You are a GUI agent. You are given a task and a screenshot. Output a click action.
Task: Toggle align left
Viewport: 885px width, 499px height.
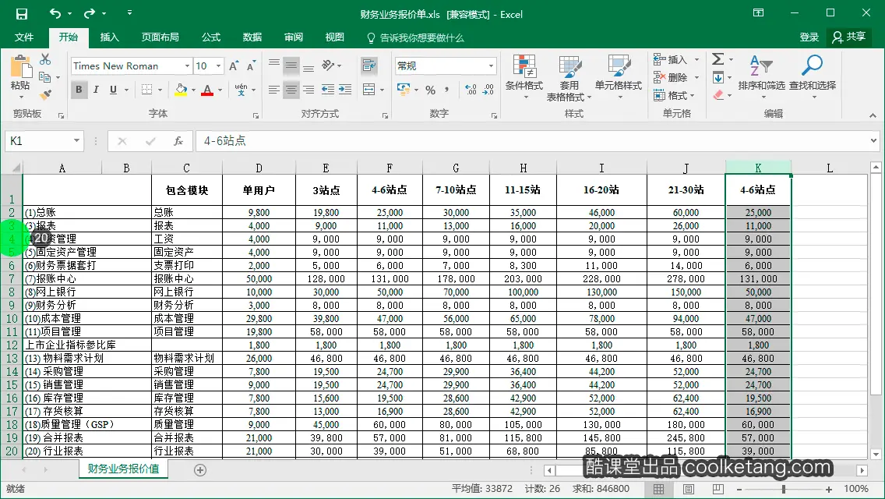pyautogui.click(x=273, y=90)
